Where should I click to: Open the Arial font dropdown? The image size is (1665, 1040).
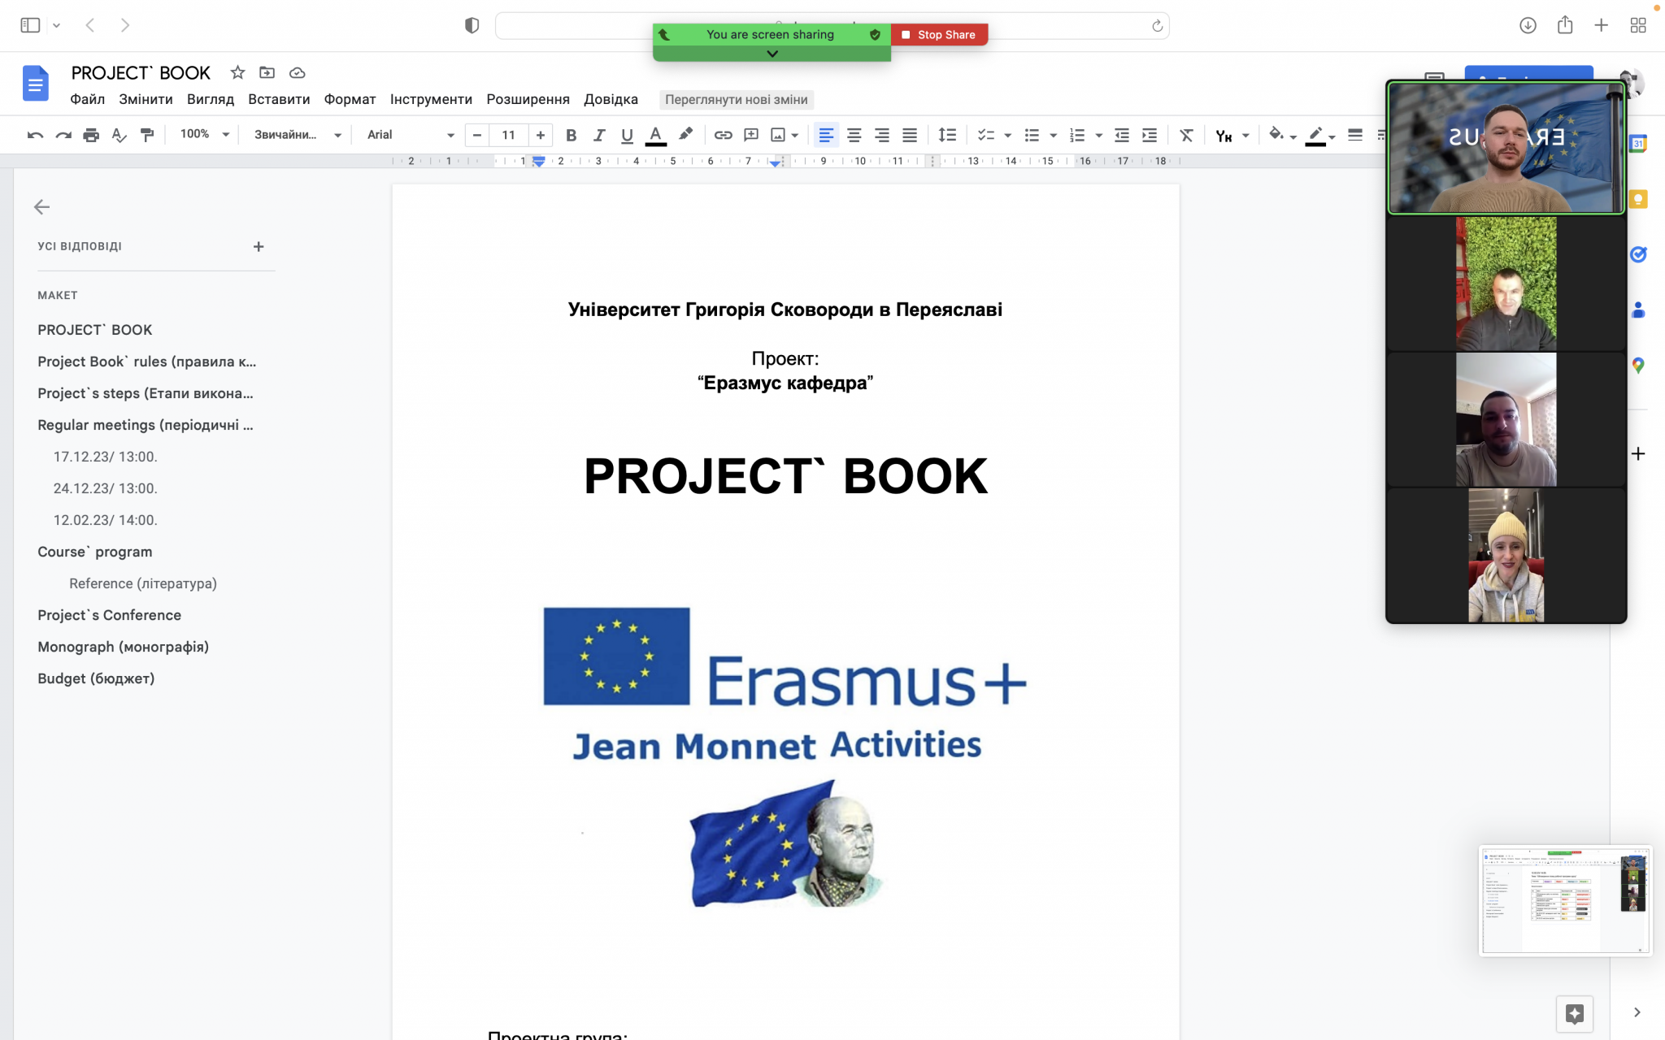tap(410, 134)
